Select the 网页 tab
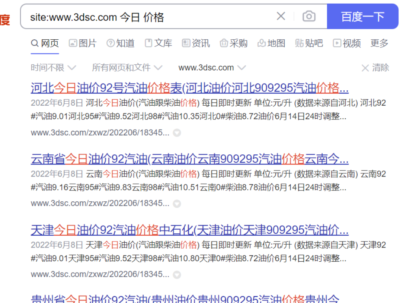415x303 pixels. click(x=45, y=43)
